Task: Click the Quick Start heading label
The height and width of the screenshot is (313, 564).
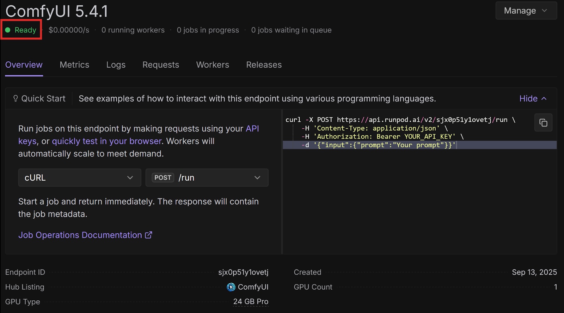Action: coord(43,98)
